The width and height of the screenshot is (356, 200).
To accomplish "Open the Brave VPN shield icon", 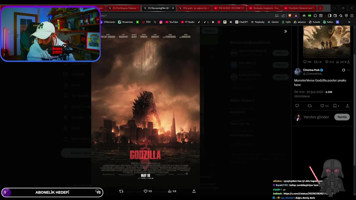I will click(x=346, y=16).
